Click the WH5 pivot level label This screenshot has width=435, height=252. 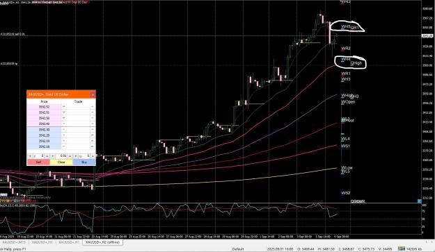[346, 26]
